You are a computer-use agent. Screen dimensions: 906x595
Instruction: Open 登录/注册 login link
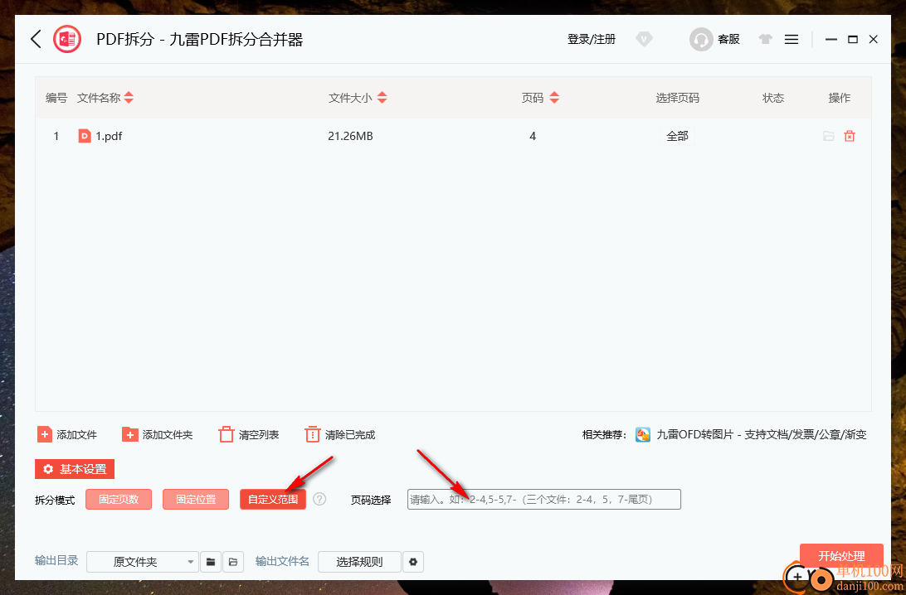pyautogui.click(x=591, y=39)
